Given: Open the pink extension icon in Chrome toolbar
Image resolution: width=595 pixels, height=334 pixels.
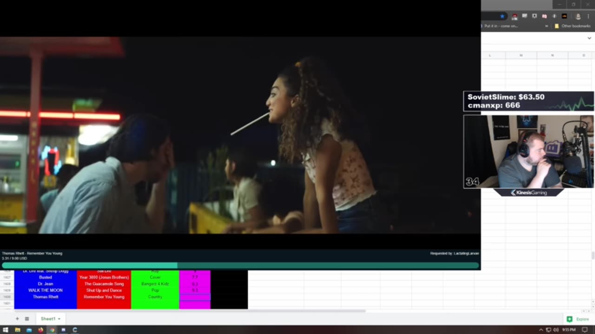Looking at the screenshot, I should (x=544, y=16).
